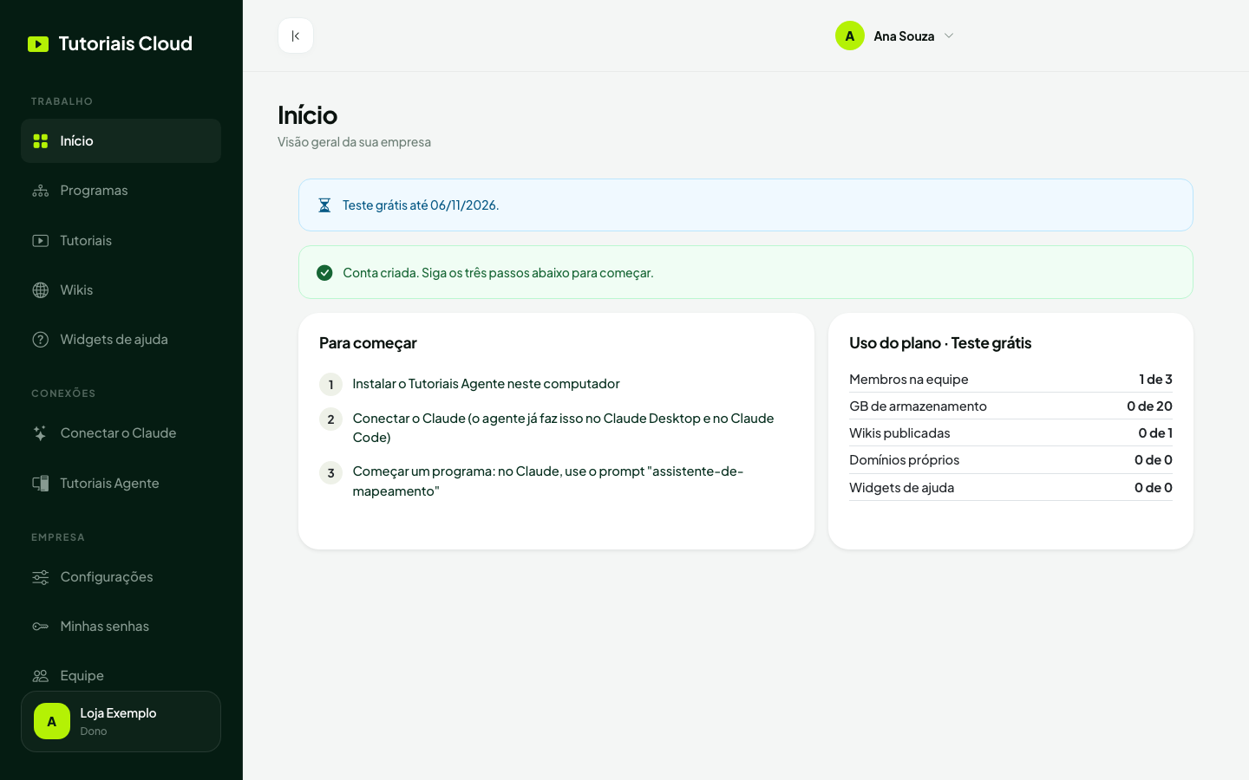Click the Conectar o Claude sparkle icon
1249x780 pixels.
tap(41, 433)
